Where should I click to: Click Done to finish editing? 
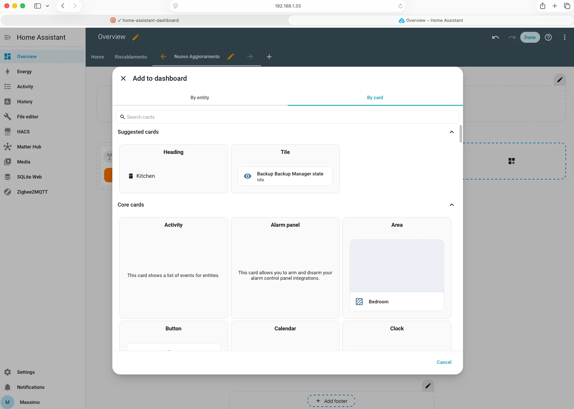coord(530,37)
